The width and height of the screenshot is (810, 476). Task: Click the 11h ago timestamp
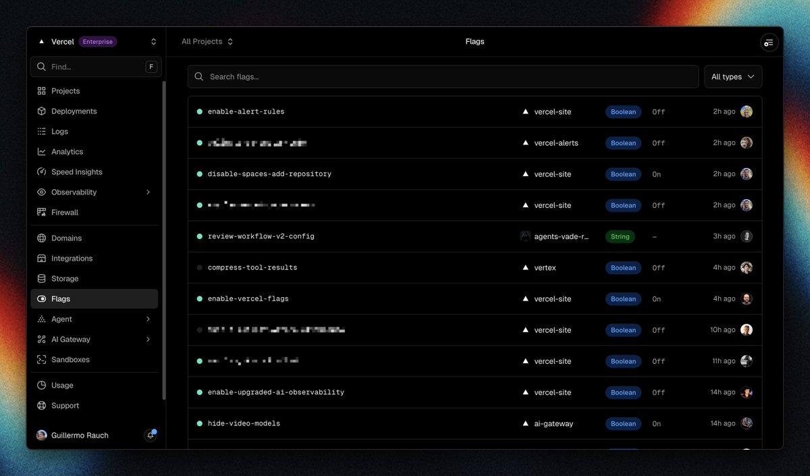pos(723,361)
